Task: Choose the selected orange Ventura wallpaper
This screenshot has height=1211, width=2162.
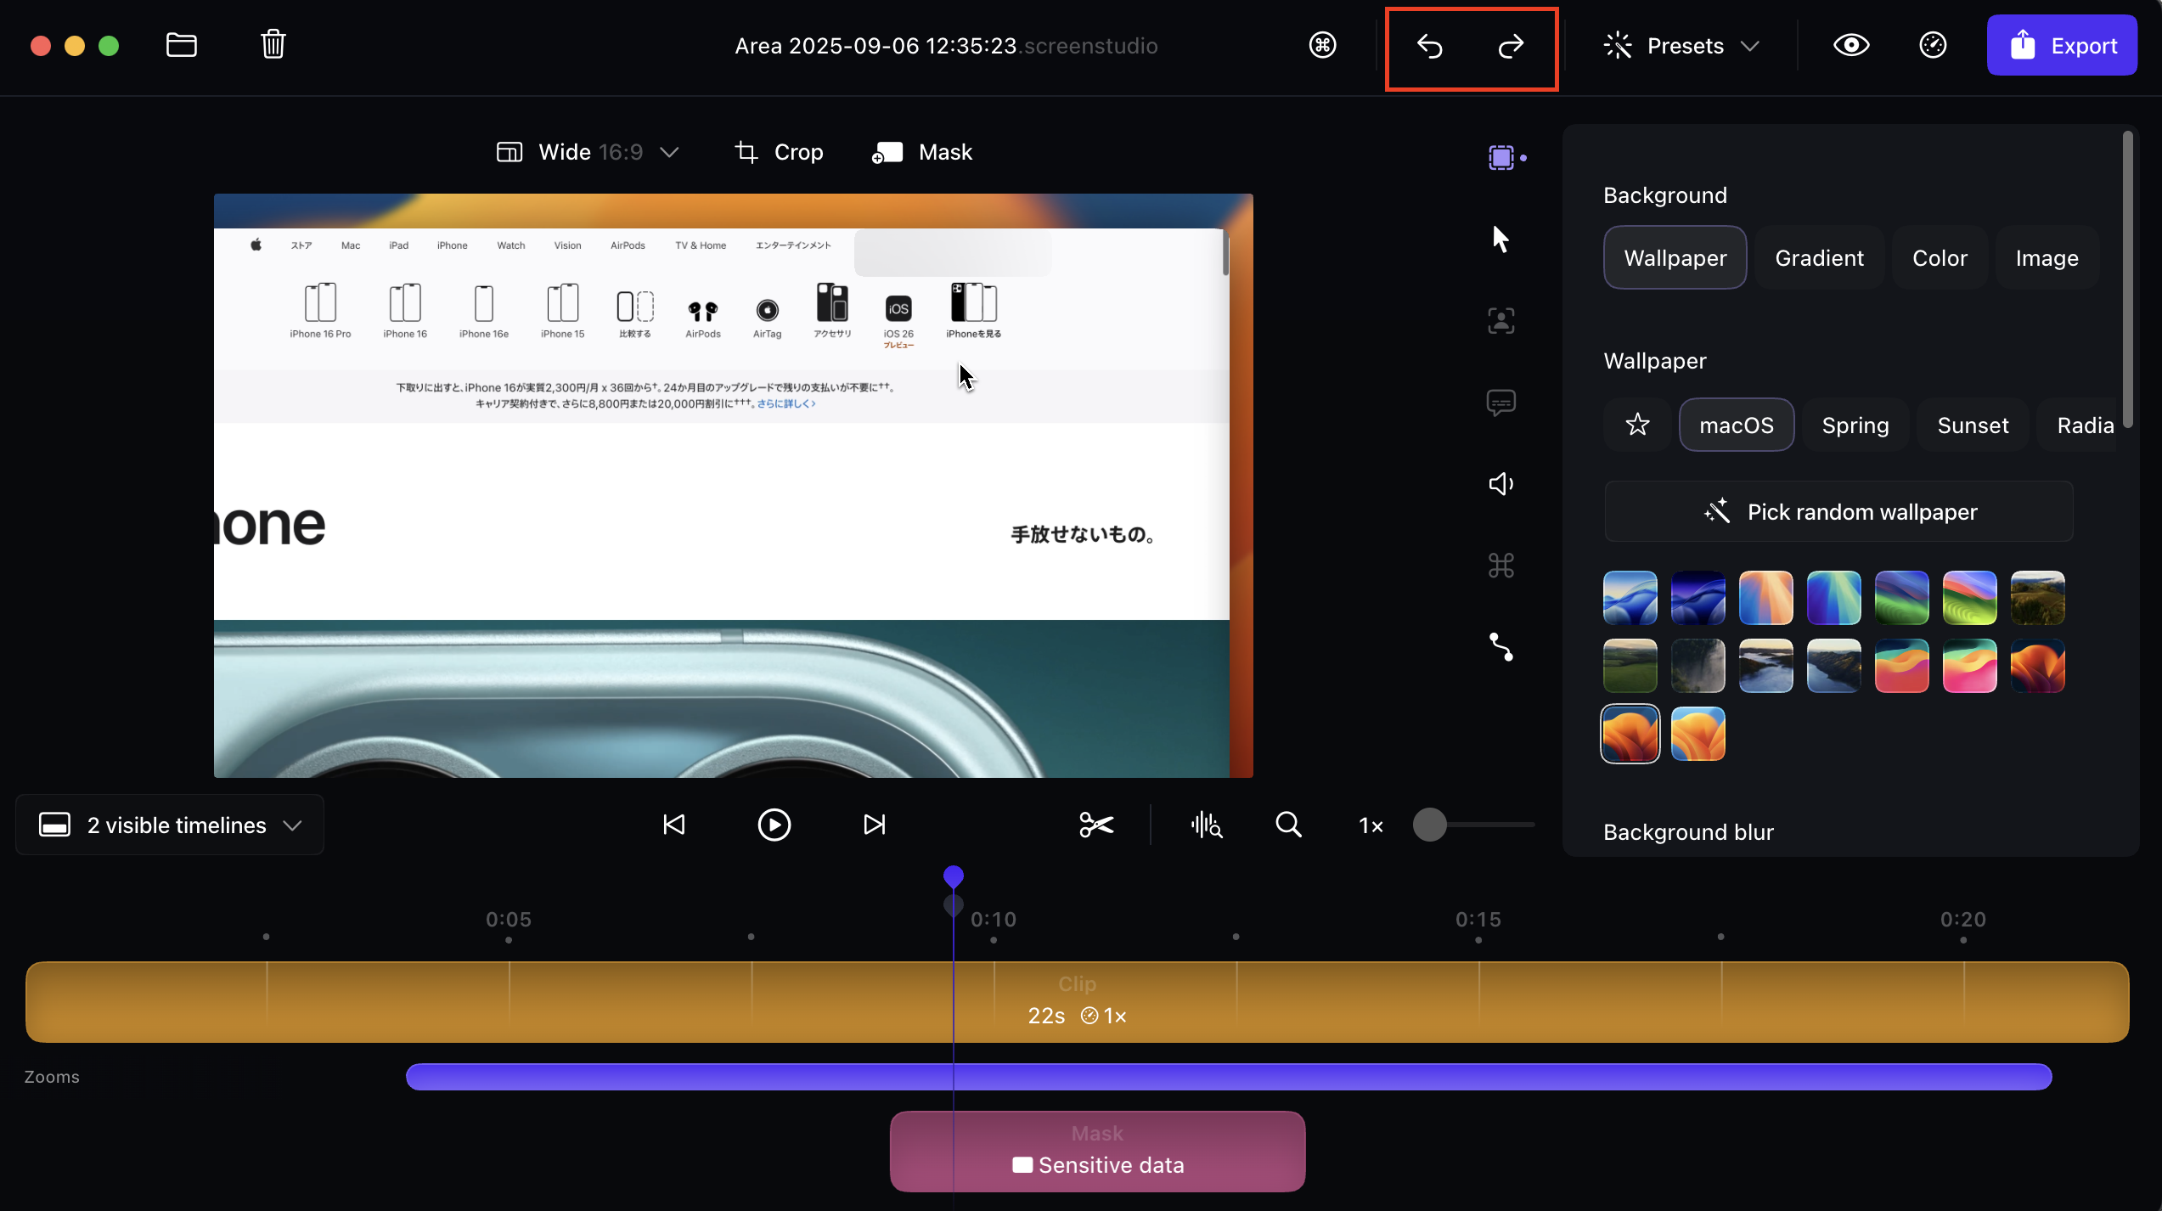Action: (1630, 733)
